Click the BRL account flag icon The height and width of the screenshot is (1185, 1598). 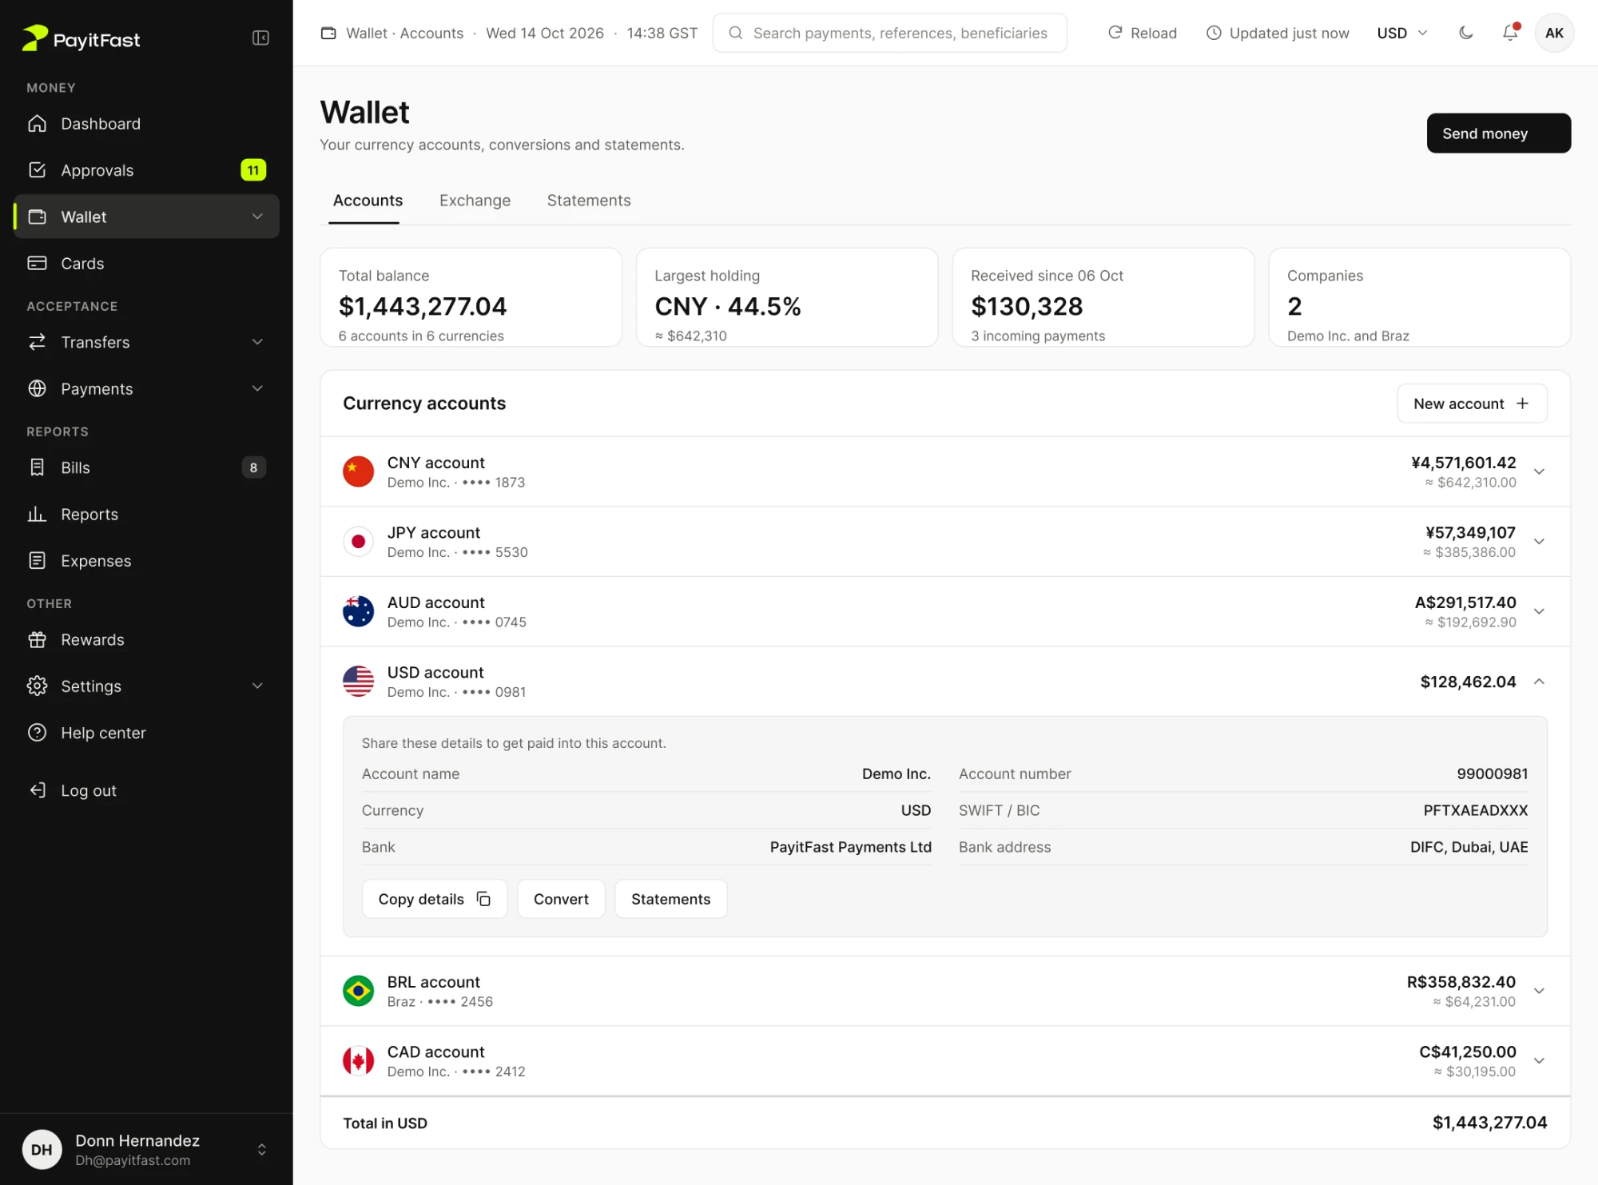coord(358,991)
